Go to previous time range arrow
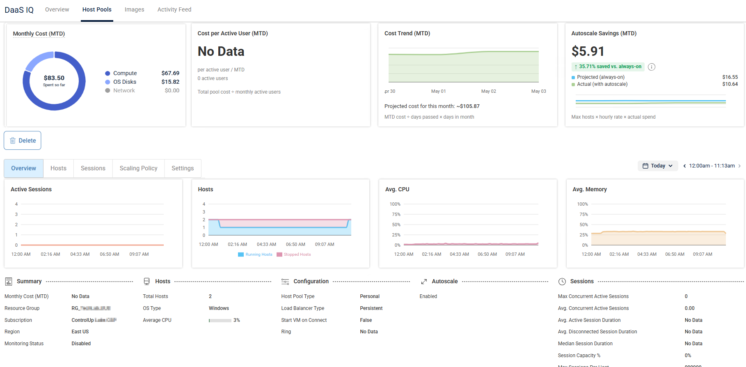This screenshot has width=746, height=367. pyautogui.click(x=684, y=166)
